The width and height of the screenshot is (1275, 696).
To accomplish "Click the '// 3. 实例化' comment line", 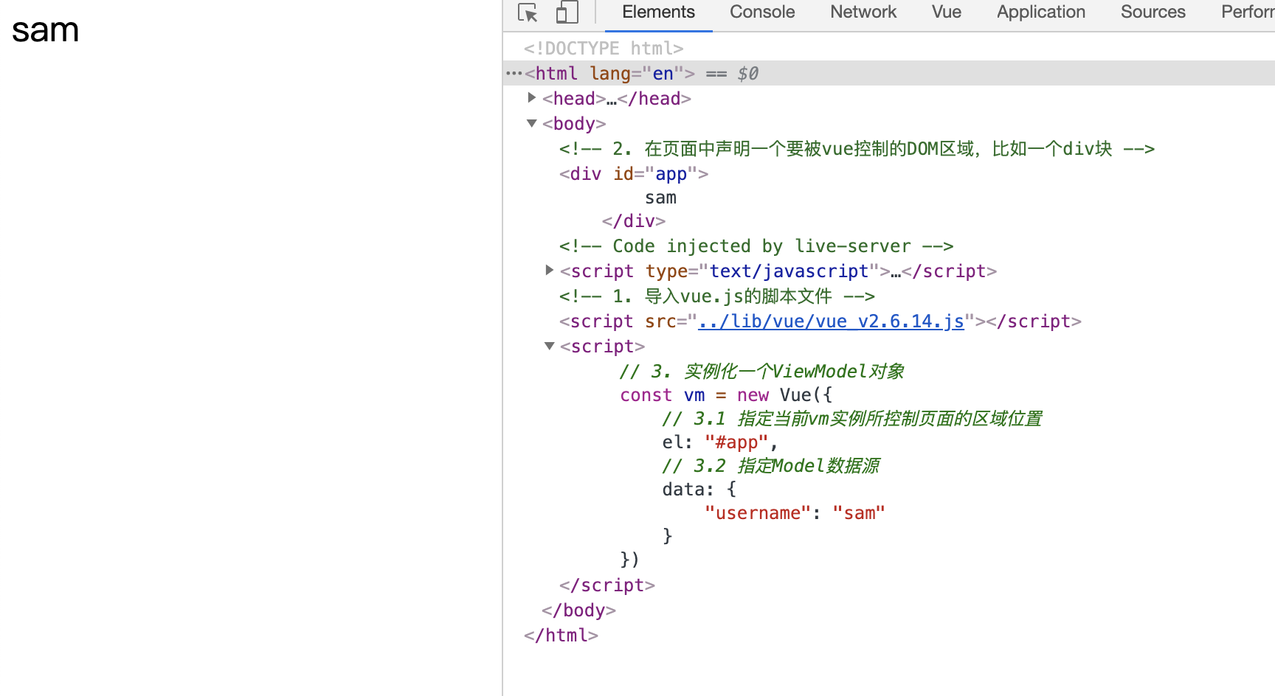I will tap(762, 372).
